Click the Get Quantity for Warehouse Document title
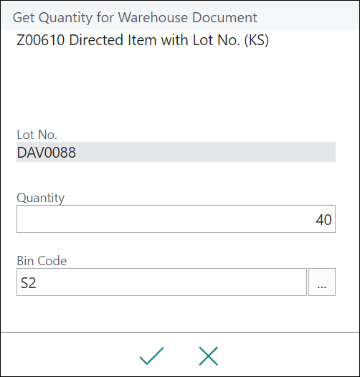Viewport: 360px width, 377px height. tap(135, 17)
